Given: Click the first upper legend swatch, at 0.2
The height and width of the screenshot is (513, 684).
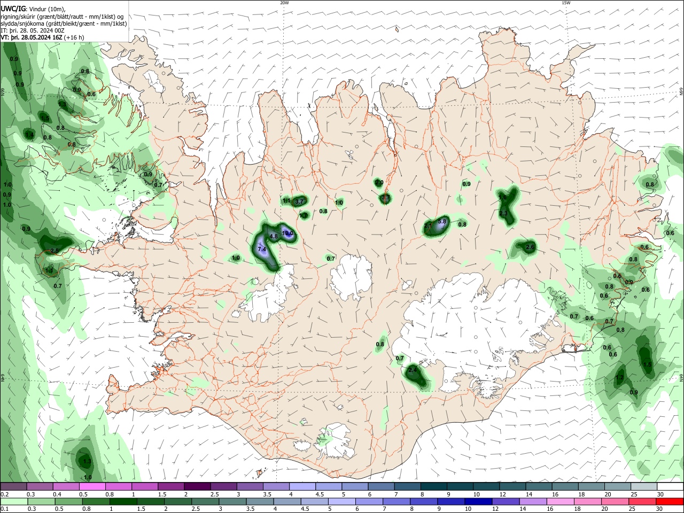Looking at the screenshot, I should [x=13, y=487].
